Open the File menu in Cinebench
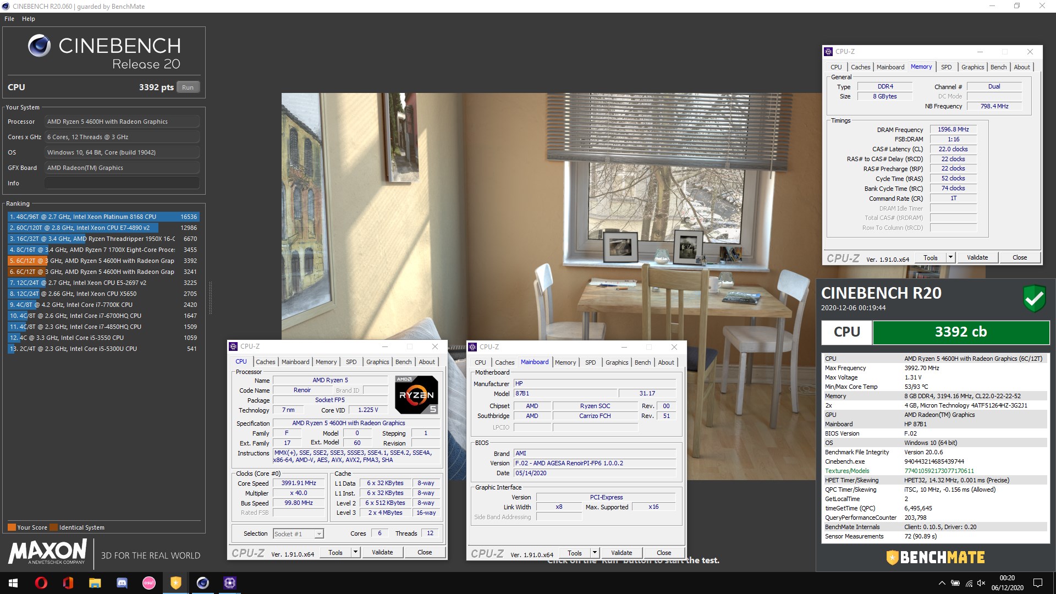The image size is (1056, 594). pos(9,19)
